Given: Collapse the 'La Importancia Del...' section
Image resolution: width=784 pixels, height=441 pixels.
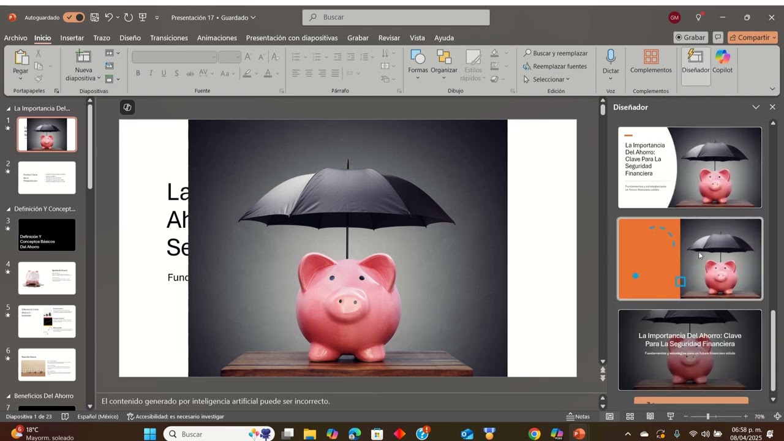Looking at the screenshot, I should coord(9,108).
